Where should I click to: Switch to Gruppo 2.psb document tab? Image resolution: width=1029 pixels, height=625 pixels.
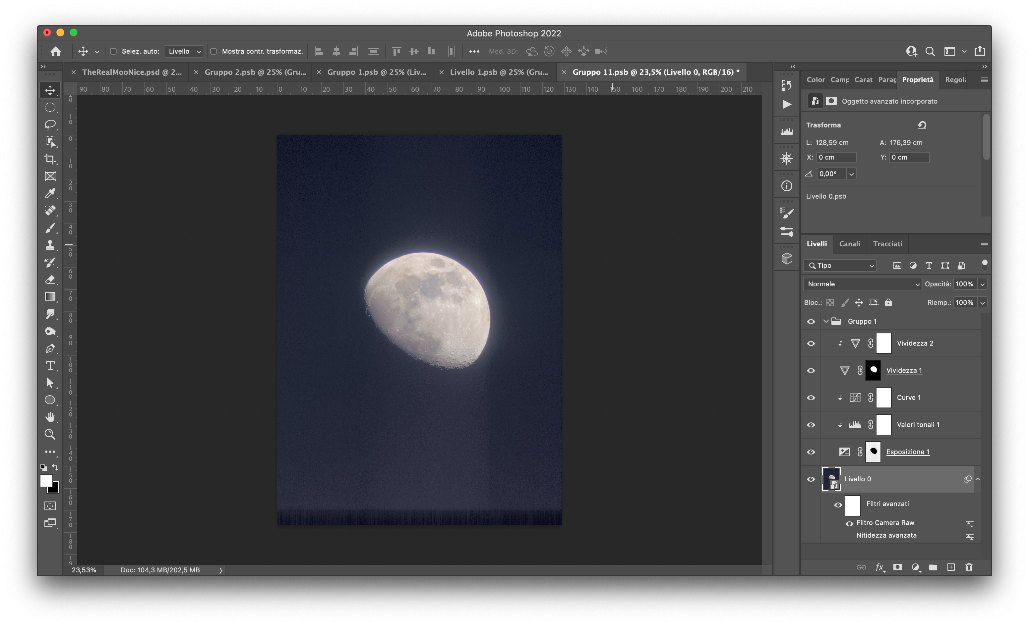coord(255,72)
